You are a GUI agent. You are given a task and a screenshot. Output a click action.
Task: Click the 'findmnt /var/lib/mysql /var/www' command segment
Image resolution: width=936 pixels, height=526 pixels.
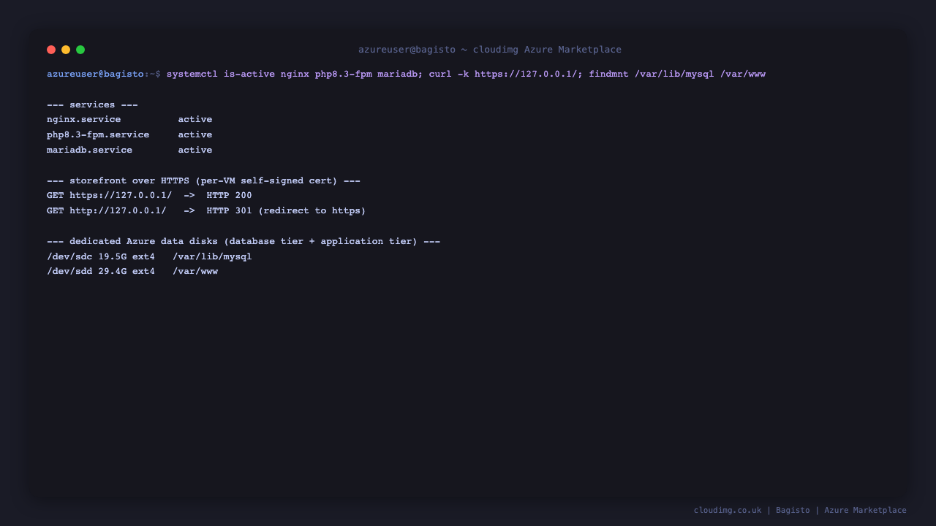point(677,74)
